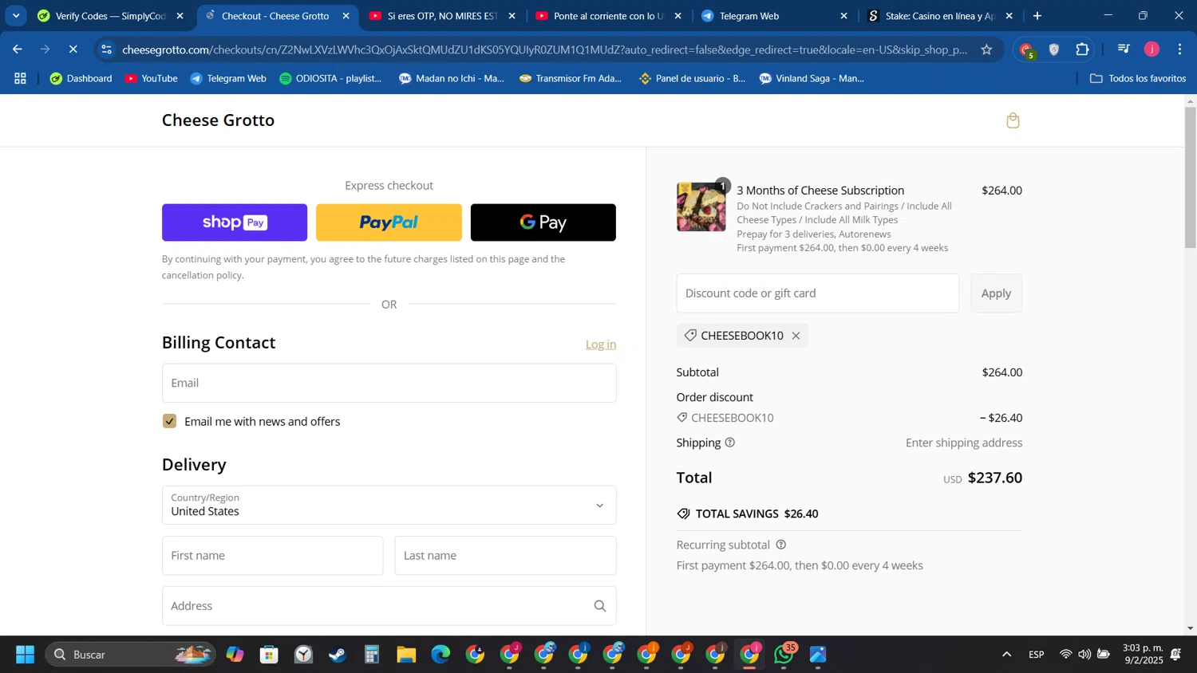The image size is (1197, 673).
Task: Open the tab search dropdown arrow
Action: click(x=16, y=16)
